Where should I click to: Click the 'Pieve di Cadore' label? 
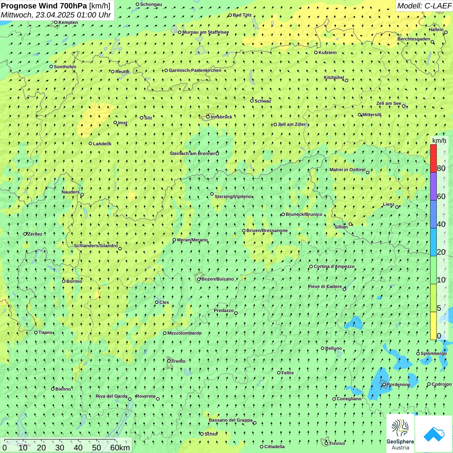tap(325, 286)
